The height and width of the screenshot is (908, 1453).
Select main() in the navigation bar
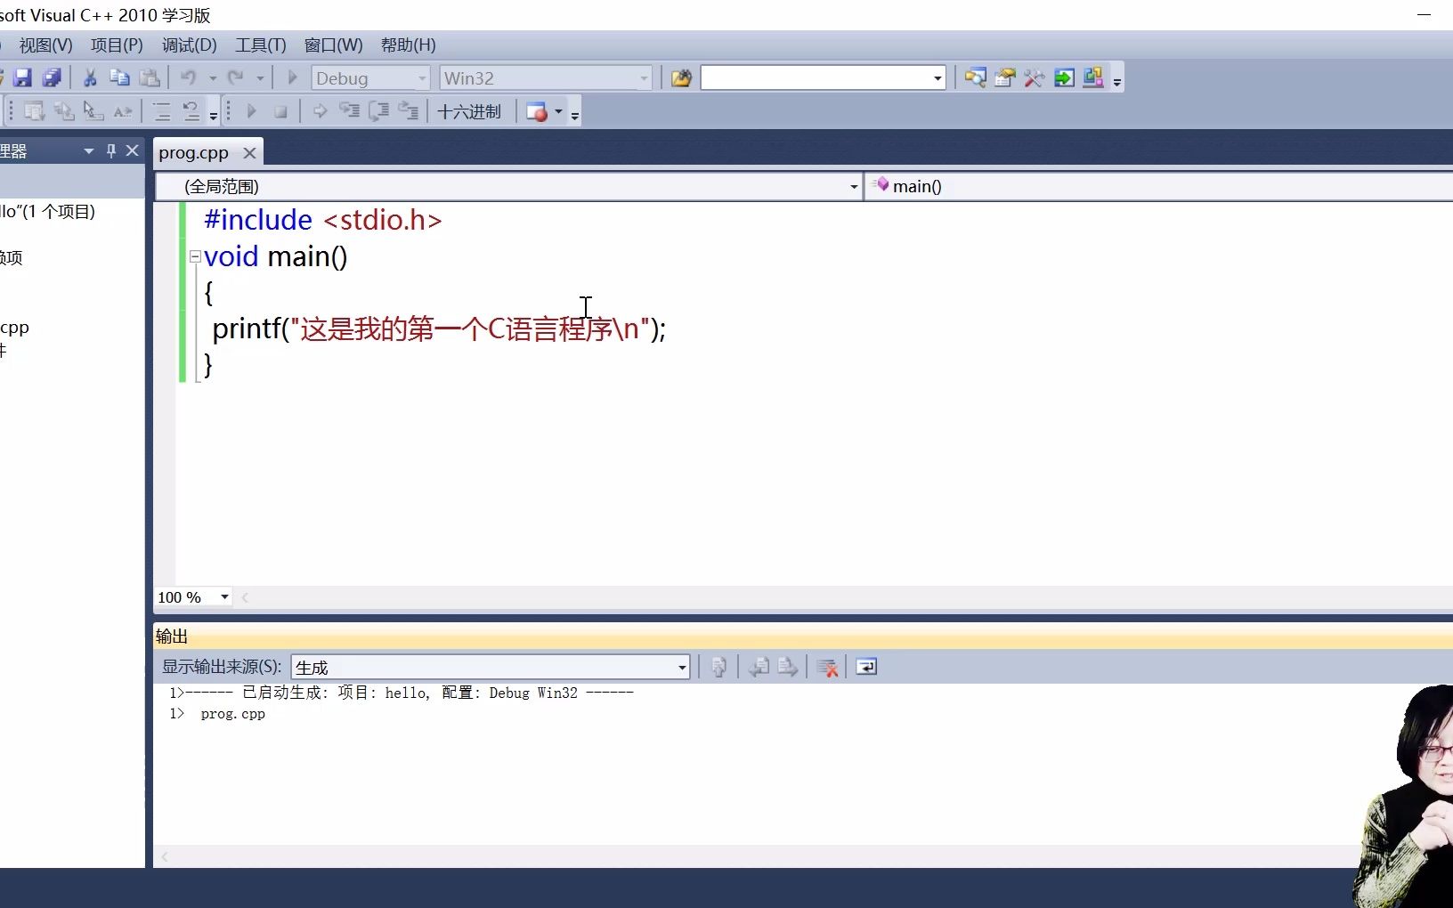pos(917,186)
